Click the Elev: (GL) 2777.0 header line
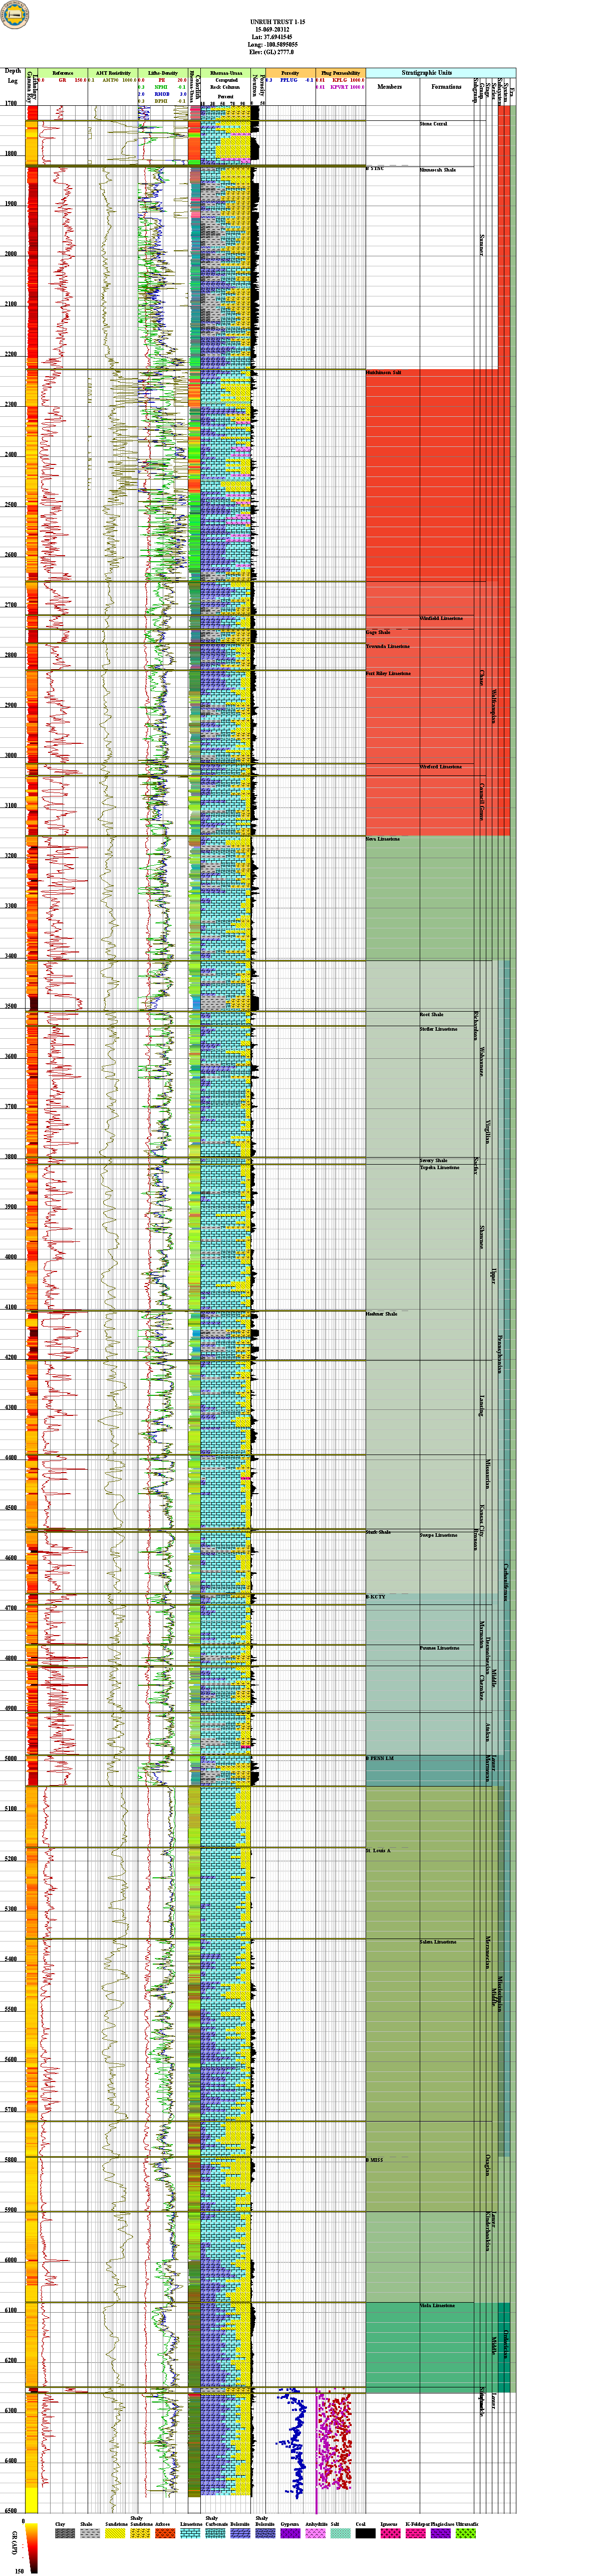Viewport: 591px width, 2576px height. 270,53
